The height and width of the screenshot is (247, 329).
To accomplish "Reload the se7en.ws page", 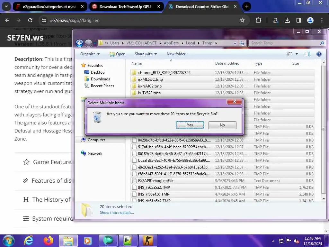I will [x=30, y=20].
